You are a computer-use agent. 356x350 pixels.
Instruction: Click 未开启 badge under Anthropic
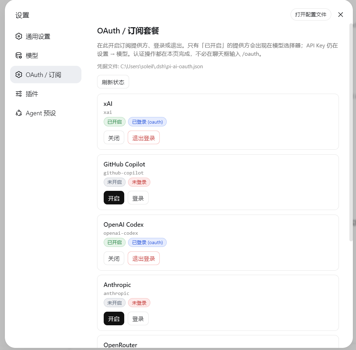[x=114, y=303]
